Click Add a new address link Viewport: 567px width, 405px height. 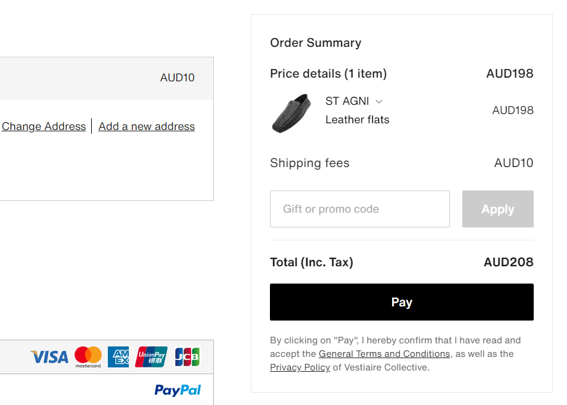pos(147,126)
